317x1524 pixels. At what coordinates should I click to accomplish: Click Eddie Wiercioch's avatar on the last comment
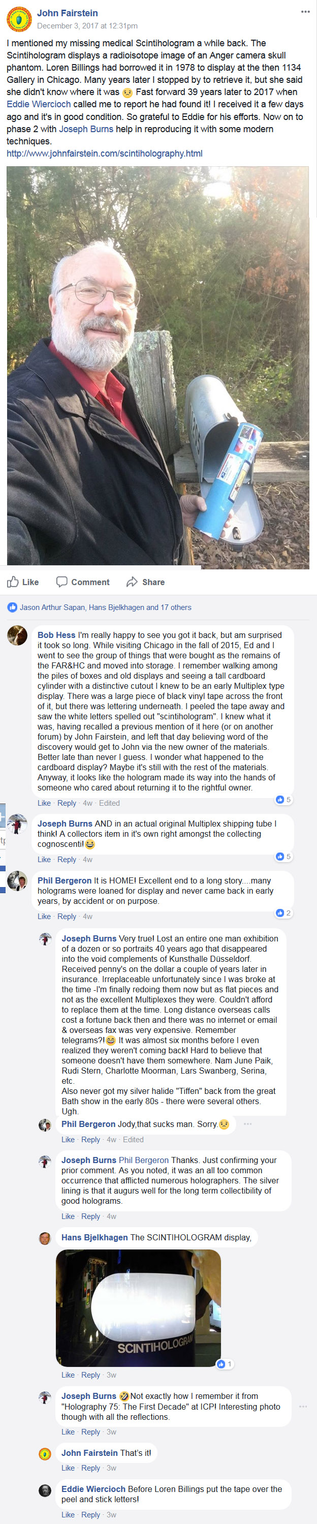pyautogui.click(x=45, y=1490)
